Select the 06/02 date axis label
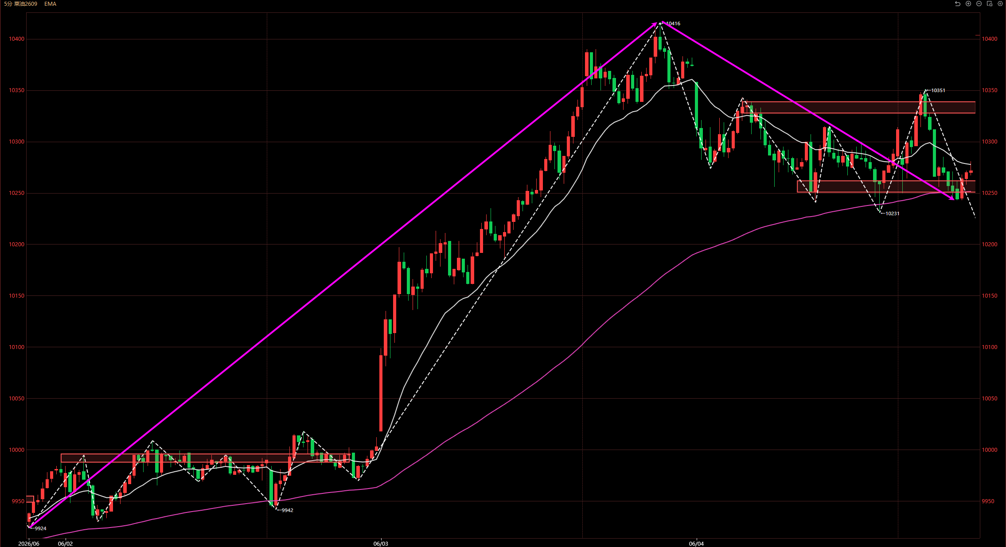Viewport: 1006px width, 547px height. tap(65, 543)
